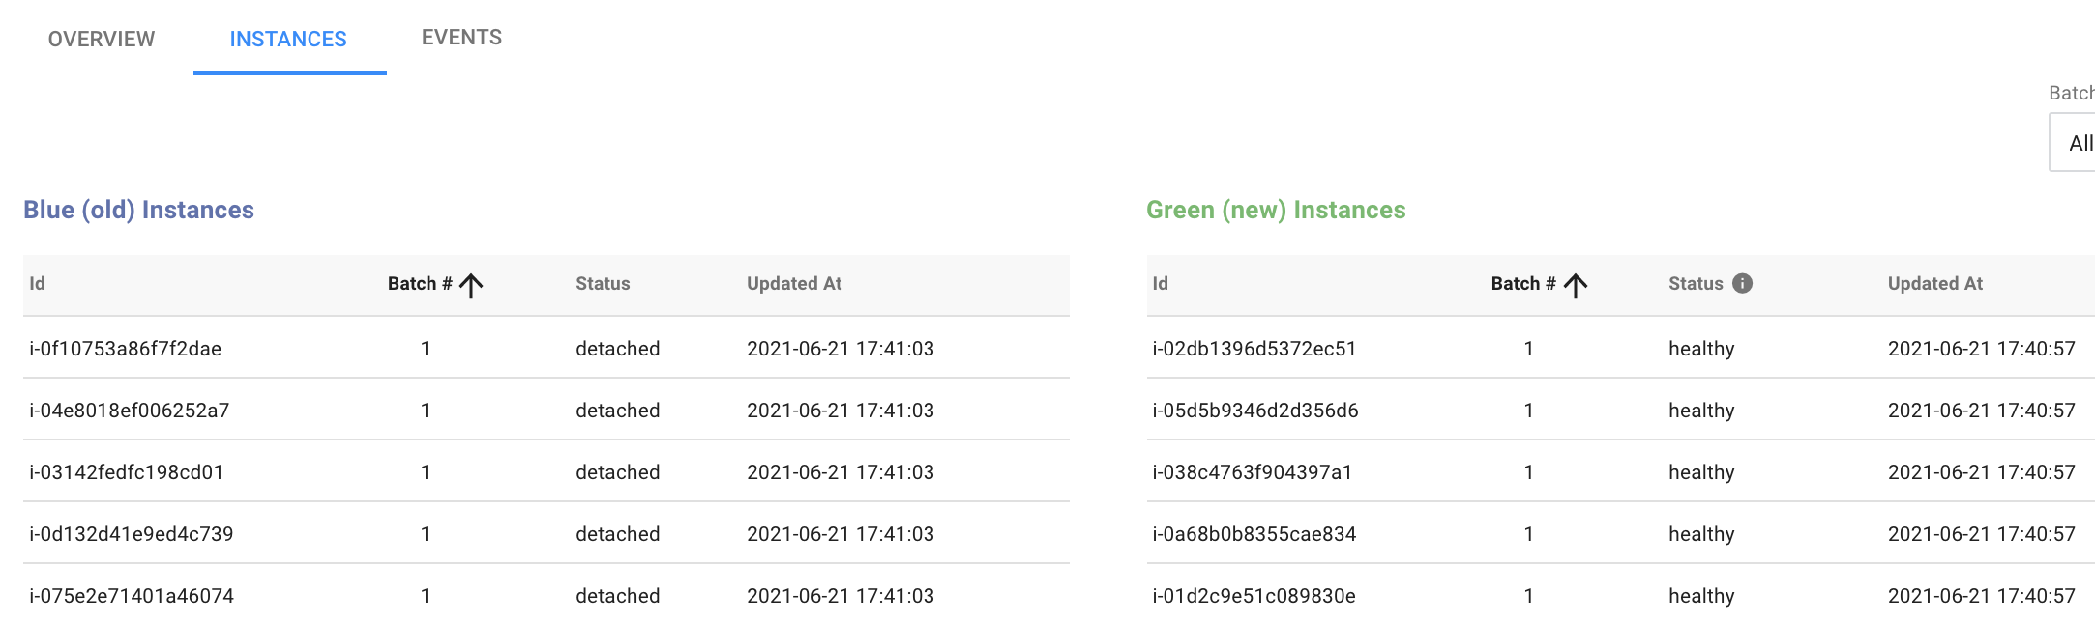Sort Blue instances by Id column

click(38, 283)
